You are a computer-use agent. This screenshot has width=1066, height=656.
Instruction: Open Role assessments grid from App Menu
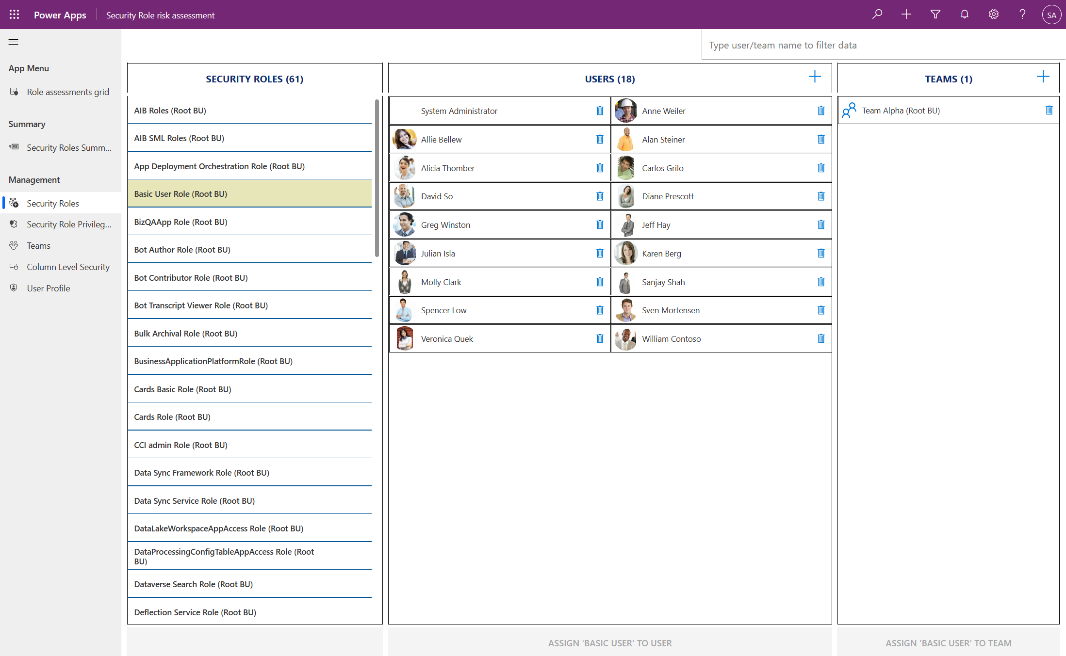[68, 92]
